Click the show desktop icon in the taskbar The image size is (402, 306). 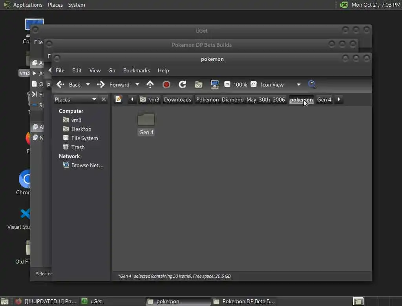[x=5, y=301]
